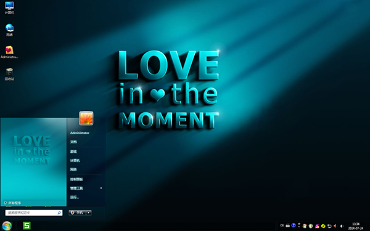Expand 所有程序 all programs list

point(13,203)
